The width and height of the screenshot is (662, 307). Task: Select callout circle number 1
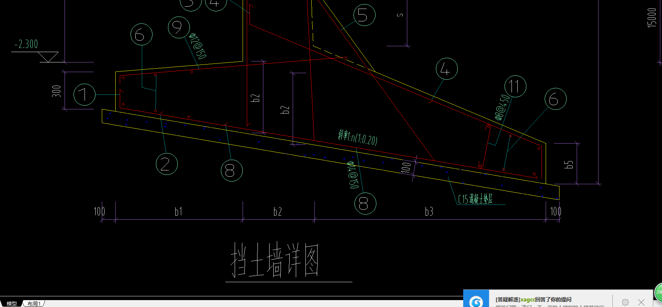click(85, 95)
